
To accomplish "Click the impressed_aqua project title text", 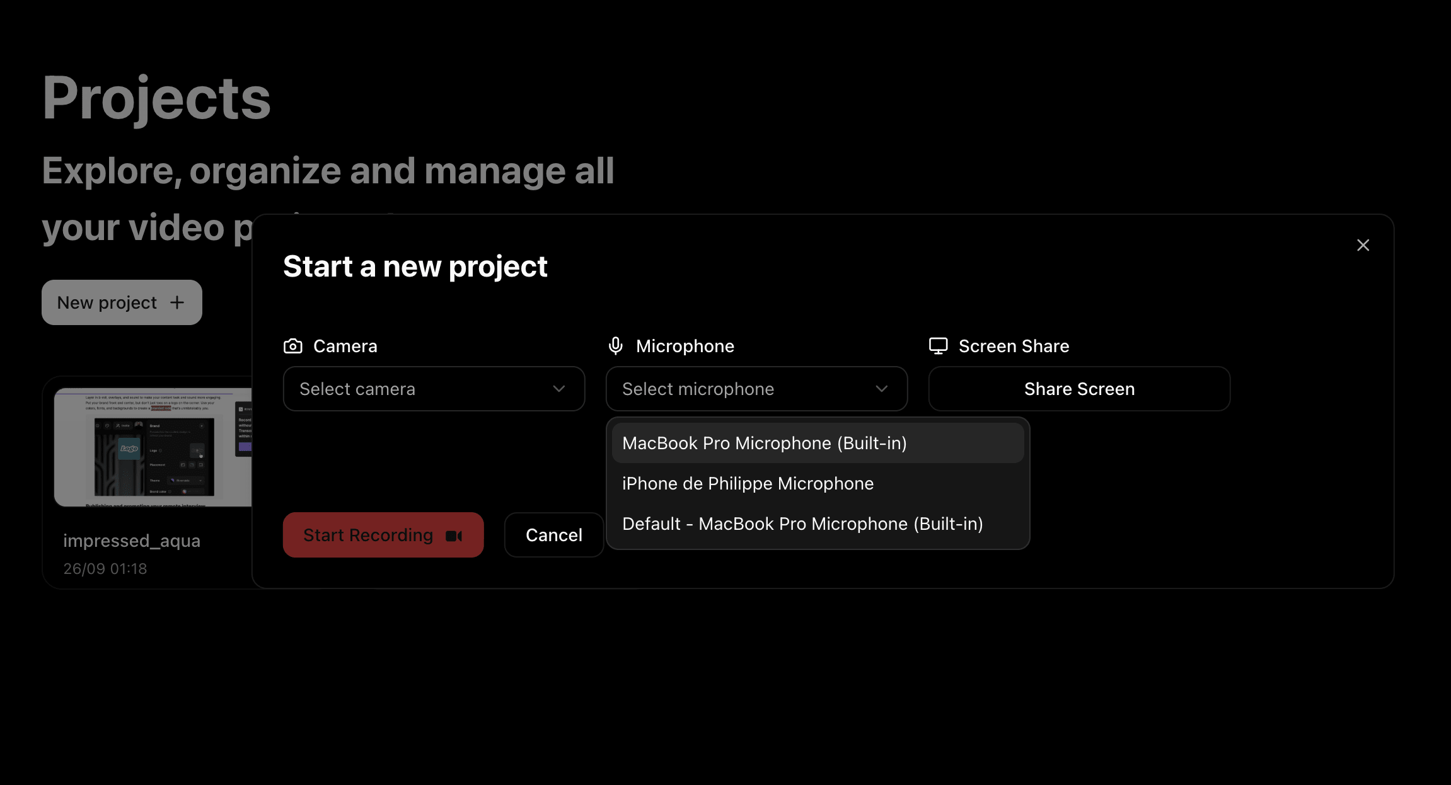I will pos(132,541).
